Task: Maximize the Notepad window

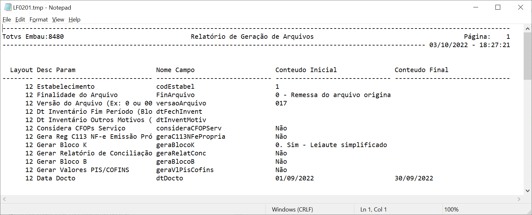Action: click(498, 7)
